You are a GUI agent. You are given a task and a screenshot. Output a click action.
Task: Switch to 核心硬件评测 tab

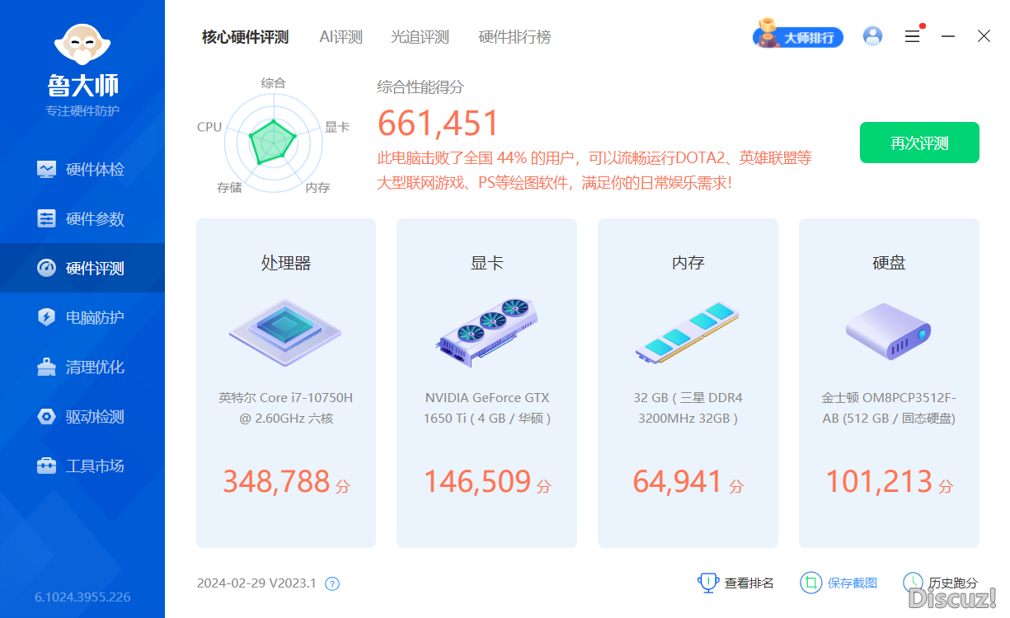click(x=246, y=37)
